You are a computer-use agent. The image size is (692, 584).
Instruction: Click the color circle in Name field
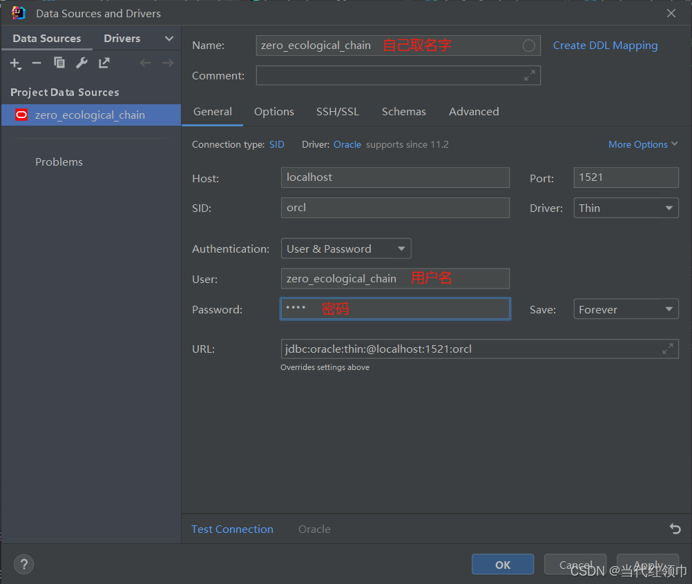[x=529, y=46]
